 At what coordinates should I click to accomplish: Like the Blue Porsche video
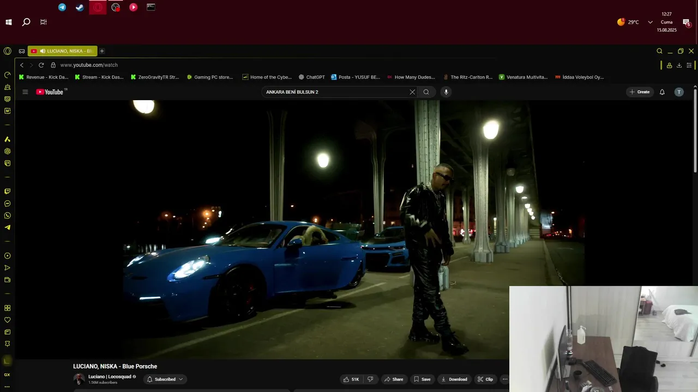351,379
